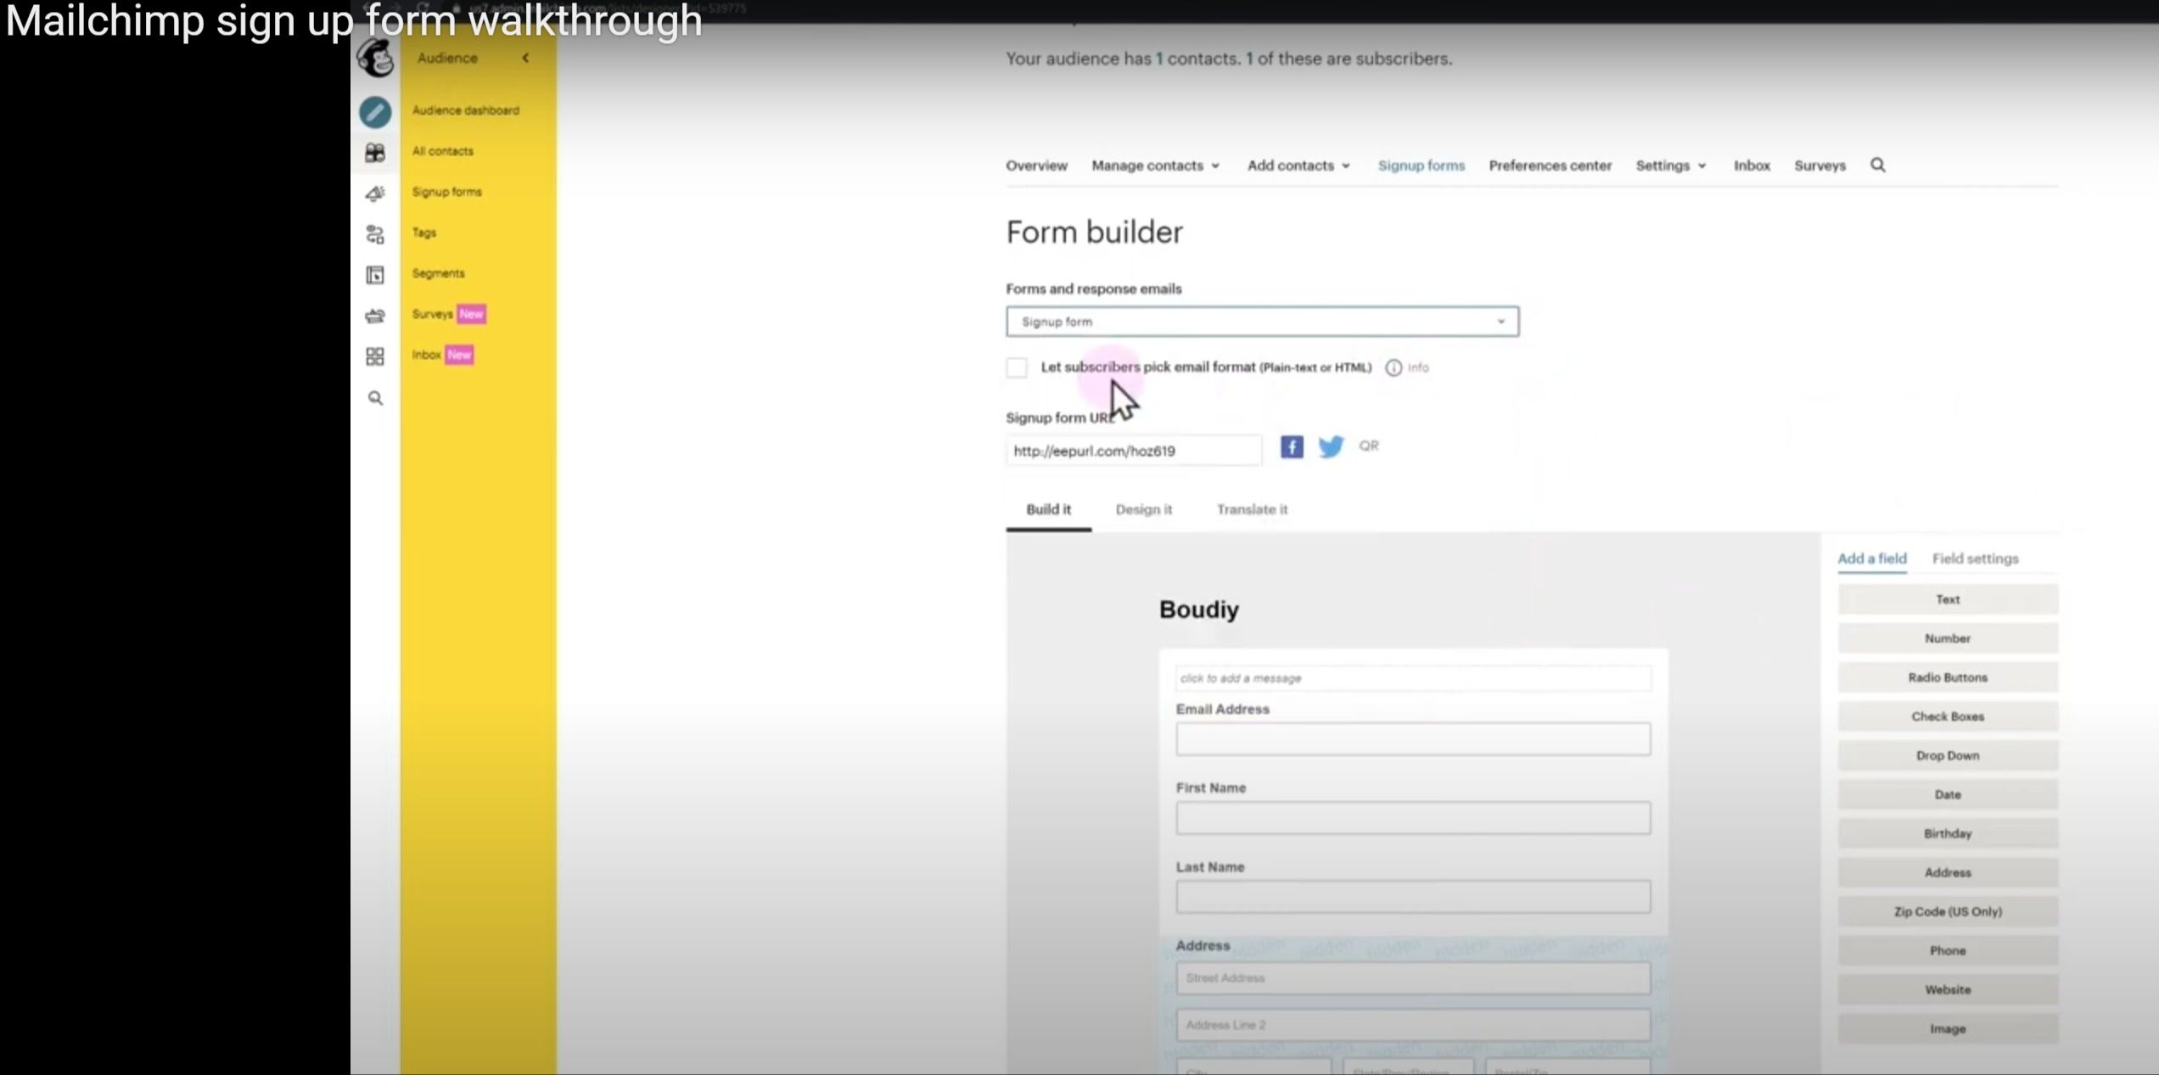The height and width of the screenshot is (1075, 2159).
Task: Click the Mailchimp monkey logo icon
Action: (375, 58)
